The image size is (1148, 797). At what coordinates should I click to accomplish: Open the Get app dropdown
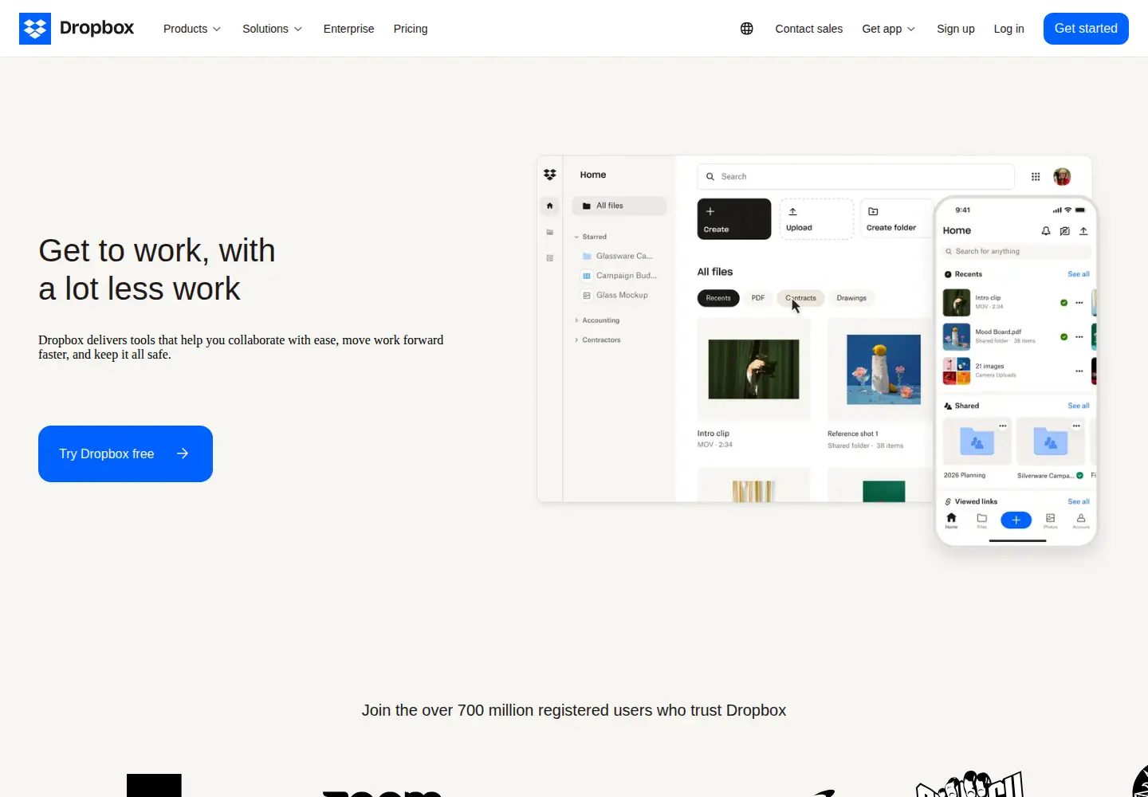click(889, 29)
